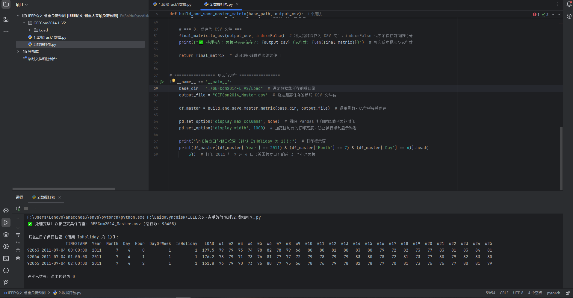
Task: Show the error count indicator
Action: [x=536, y=14]
